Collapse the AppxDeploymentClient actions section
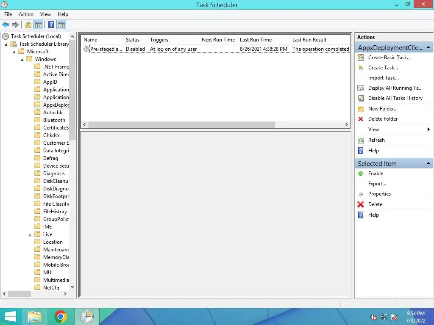The width and height of the screenshot is (434, 325). click(428, 47)
